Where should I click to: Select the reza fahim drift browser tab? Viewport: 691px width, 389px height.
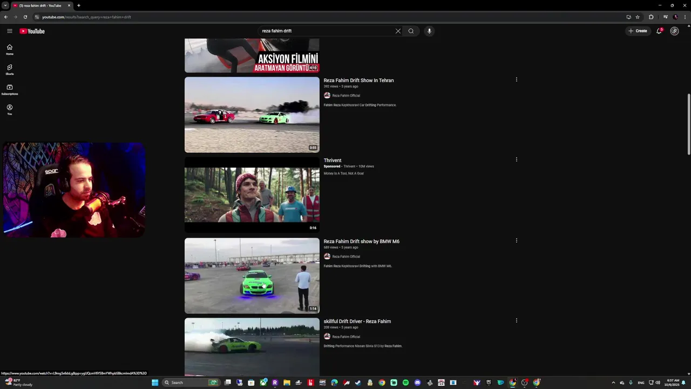point(41,5)
